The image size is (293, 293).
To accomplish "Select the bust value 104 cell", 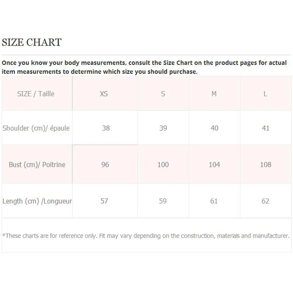I will [x=214, y=164].
